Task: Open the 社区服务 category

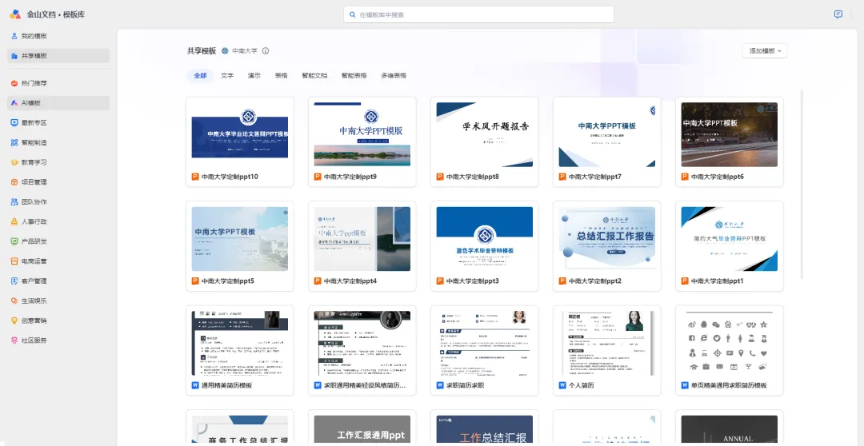Action: click(58, 340)
